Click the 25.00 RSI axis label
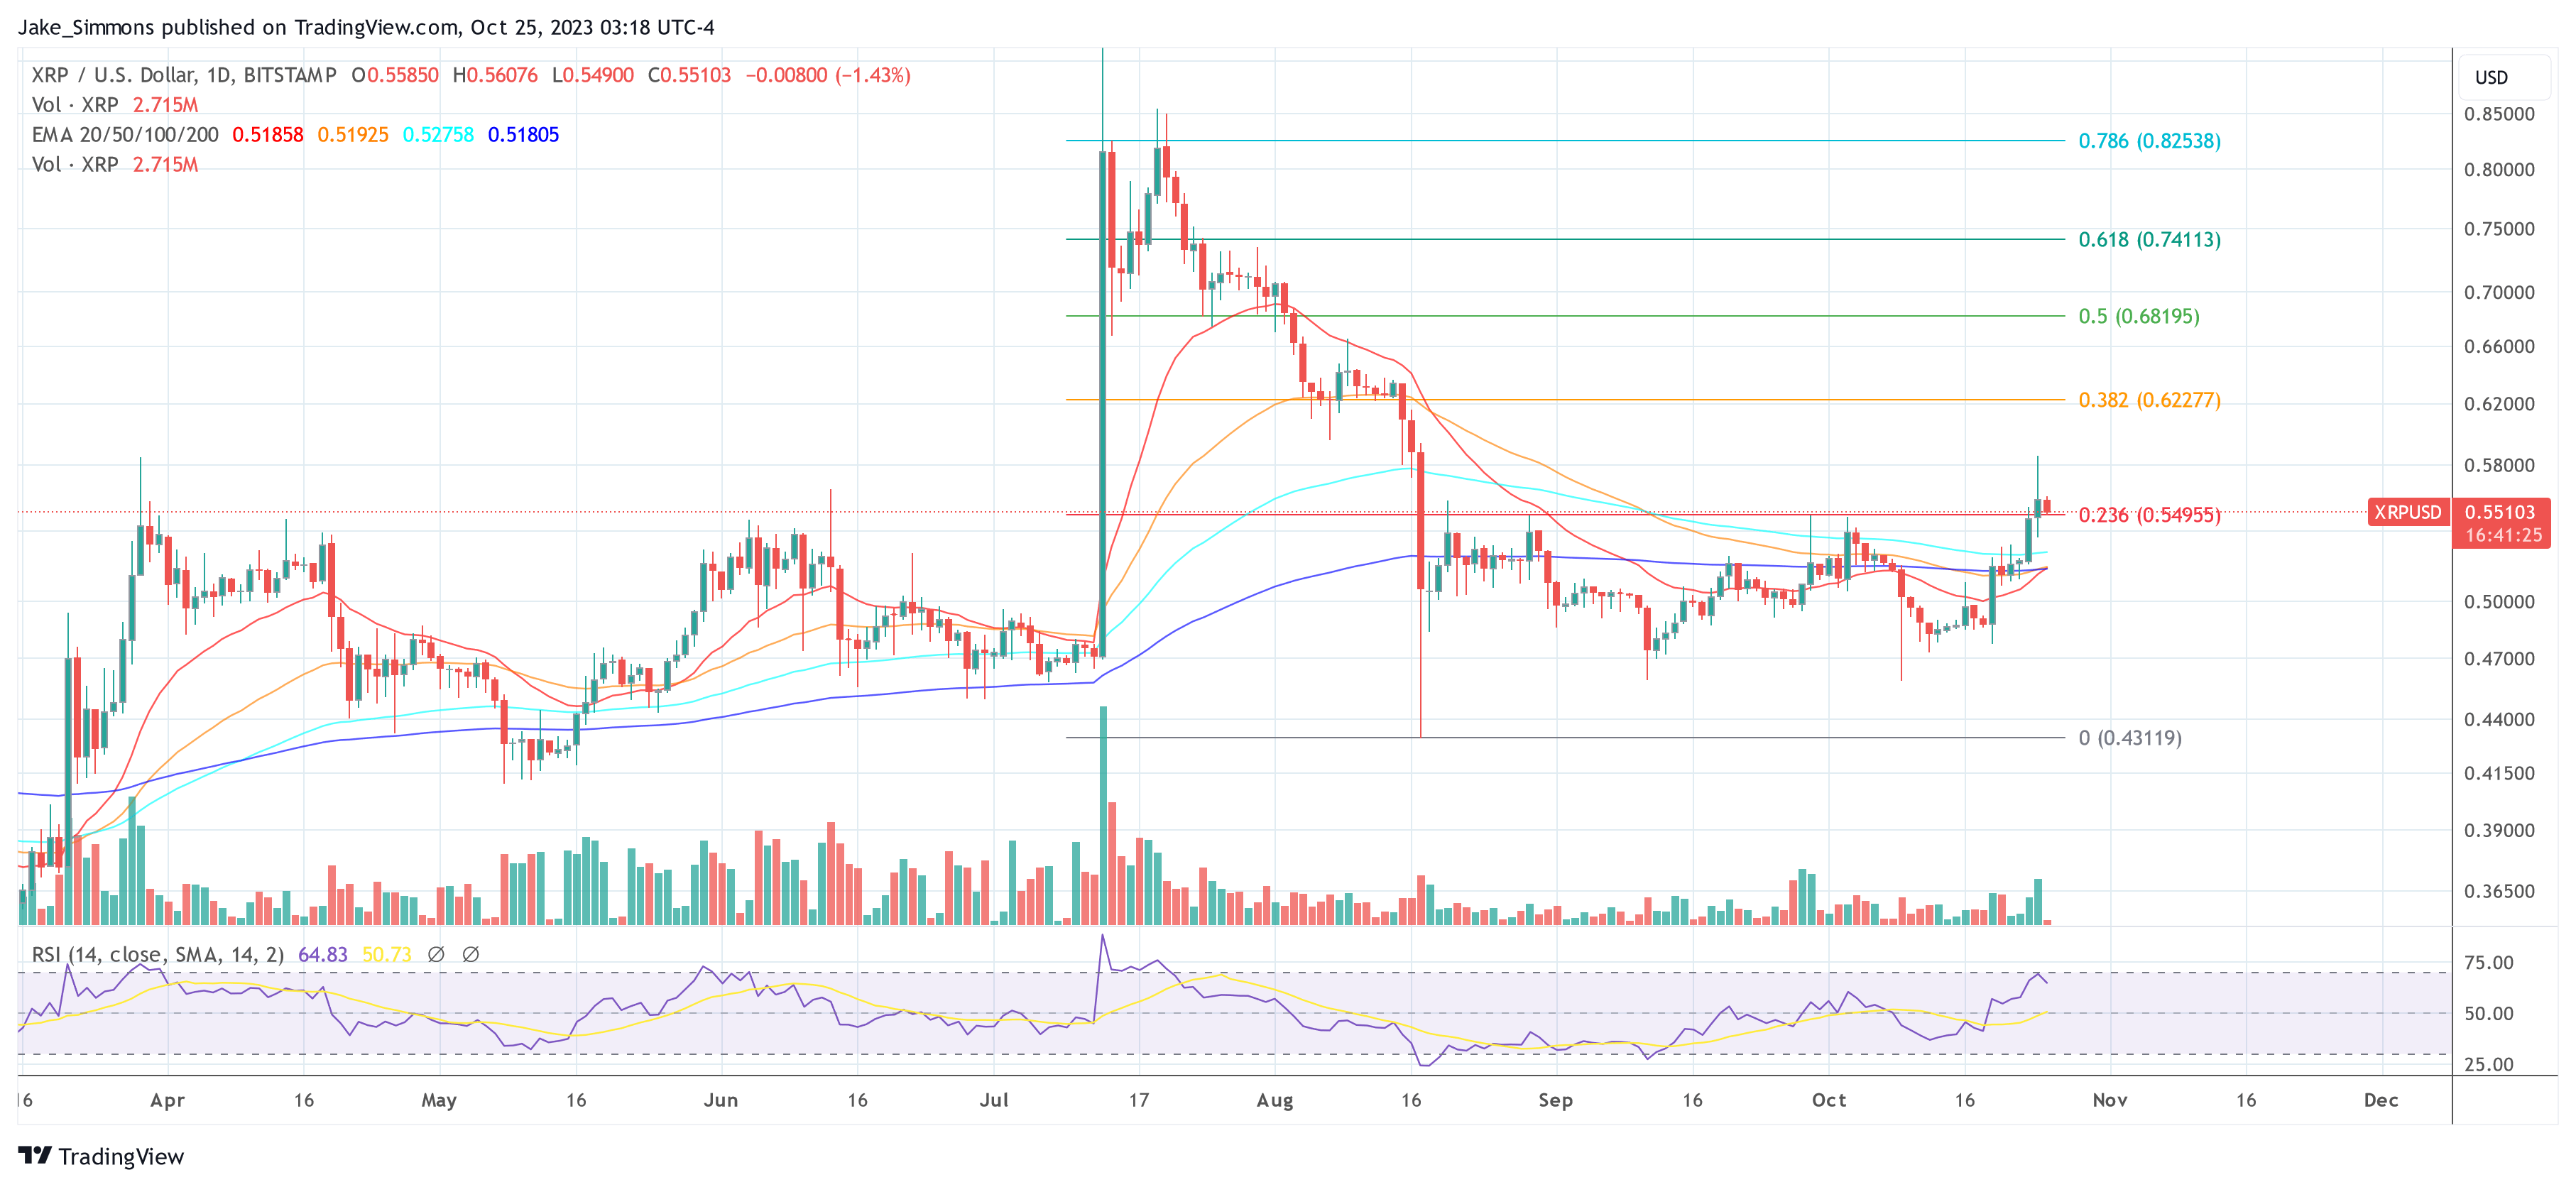The height and width of the screenshot is (1187, 2576). (2489, 1065)
